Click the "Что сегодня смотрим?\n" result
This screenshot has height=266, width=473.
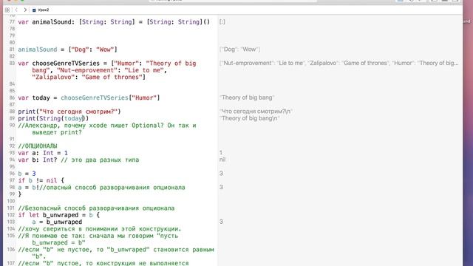tap(256, 112)
